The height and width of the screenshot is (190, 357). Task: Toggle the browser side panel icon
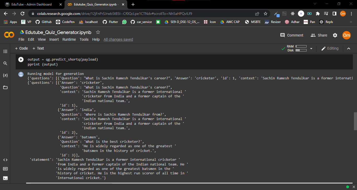[335, 14]
